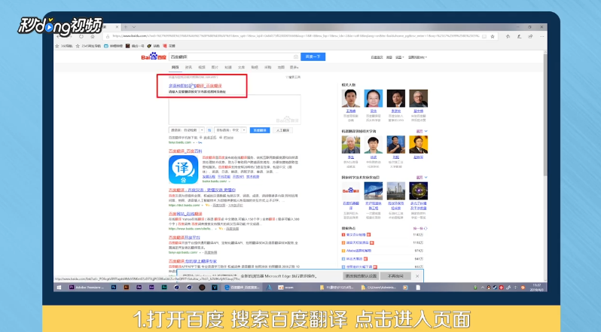The image size is (601, 332).
Task: Click the browser refresh icon
Action: pyautogui.click(x=81, y=36)
